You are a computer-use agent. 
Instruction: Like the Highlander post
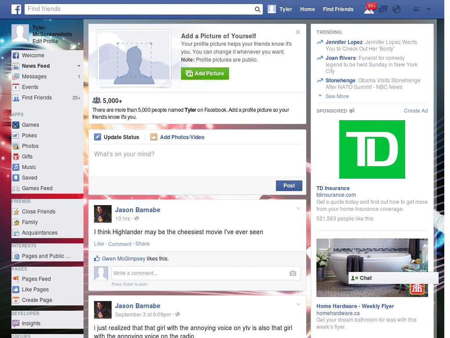(x=99, y=244)
